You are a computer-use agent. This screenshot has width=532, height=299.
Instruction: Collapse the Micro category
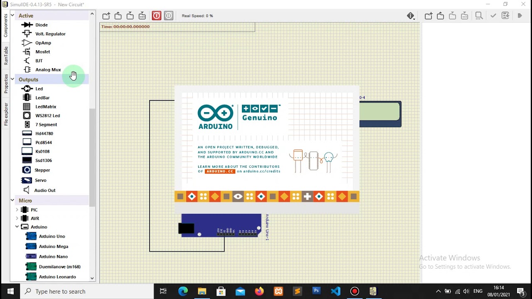[12, 200]
